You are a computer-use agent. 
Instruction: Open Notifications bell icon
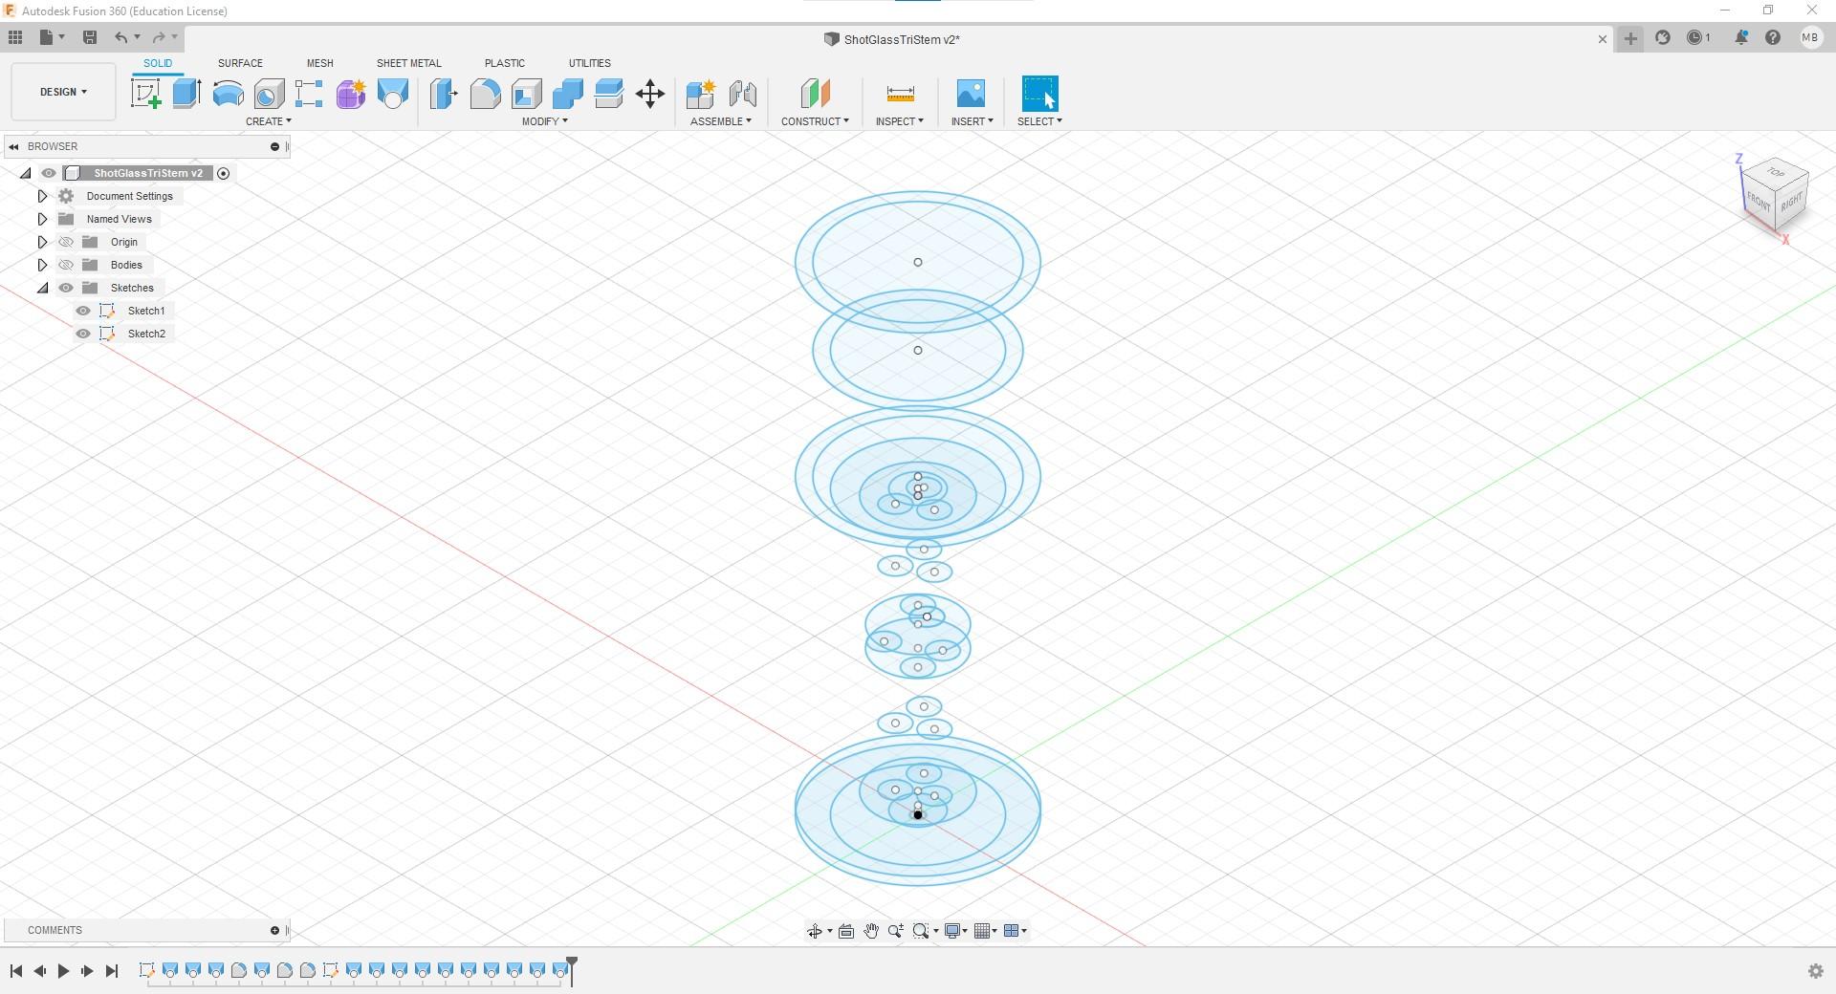(1741, 37)
